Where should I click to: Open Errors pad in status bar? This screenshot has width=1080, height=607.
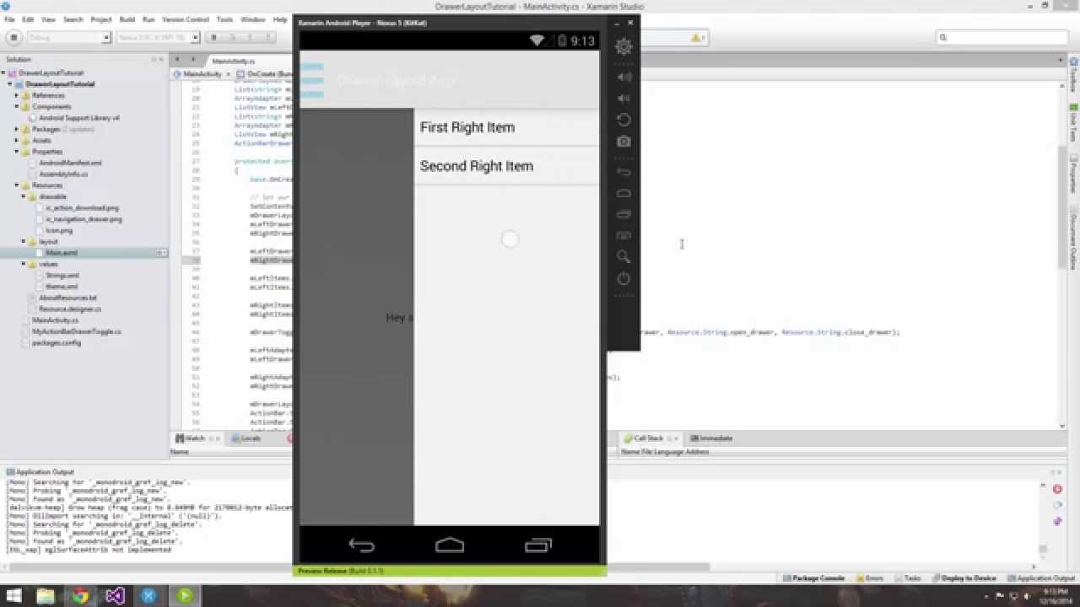coord(870,578)
